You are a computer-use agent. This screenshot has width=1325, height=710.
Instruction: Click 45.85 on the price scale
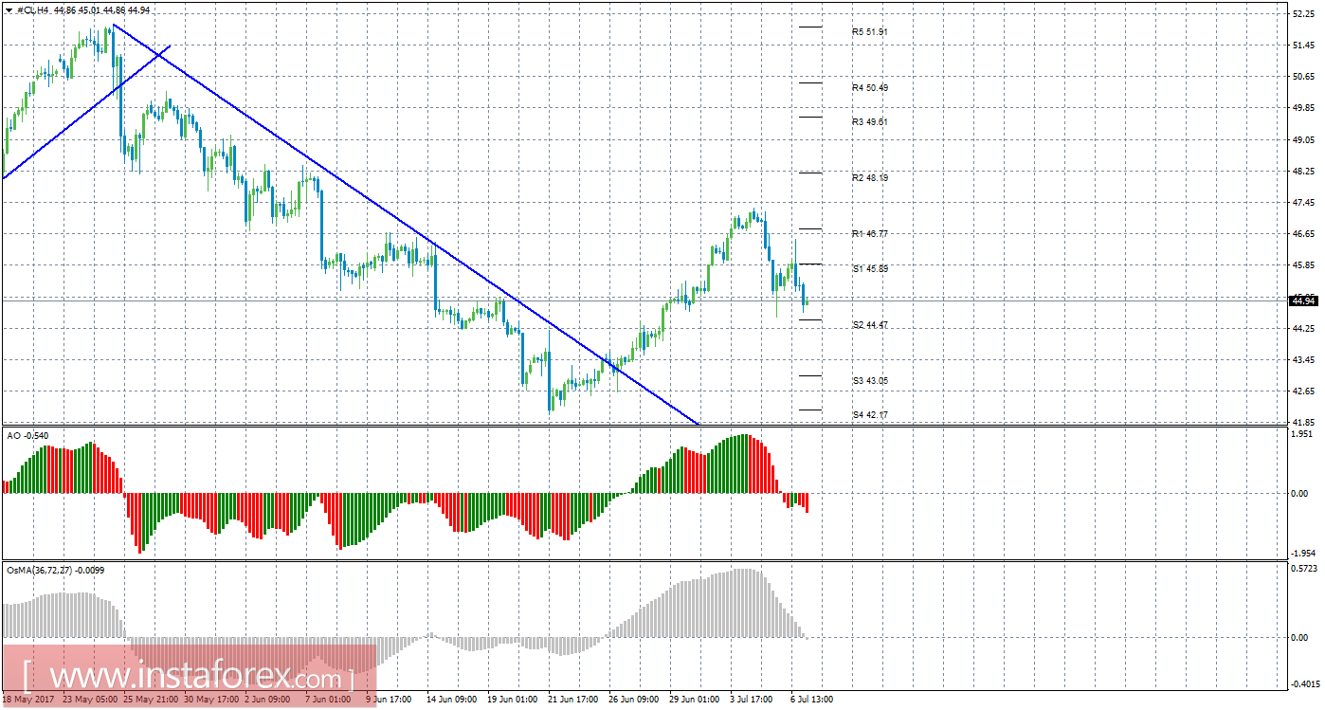[x=1304, y=264]
